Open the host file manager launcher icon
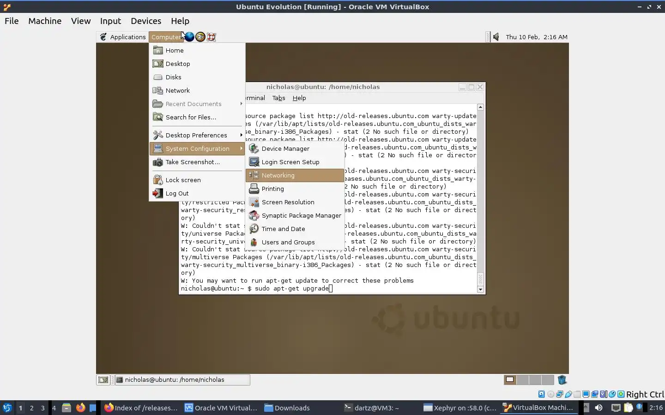 [x=66, y=408]
